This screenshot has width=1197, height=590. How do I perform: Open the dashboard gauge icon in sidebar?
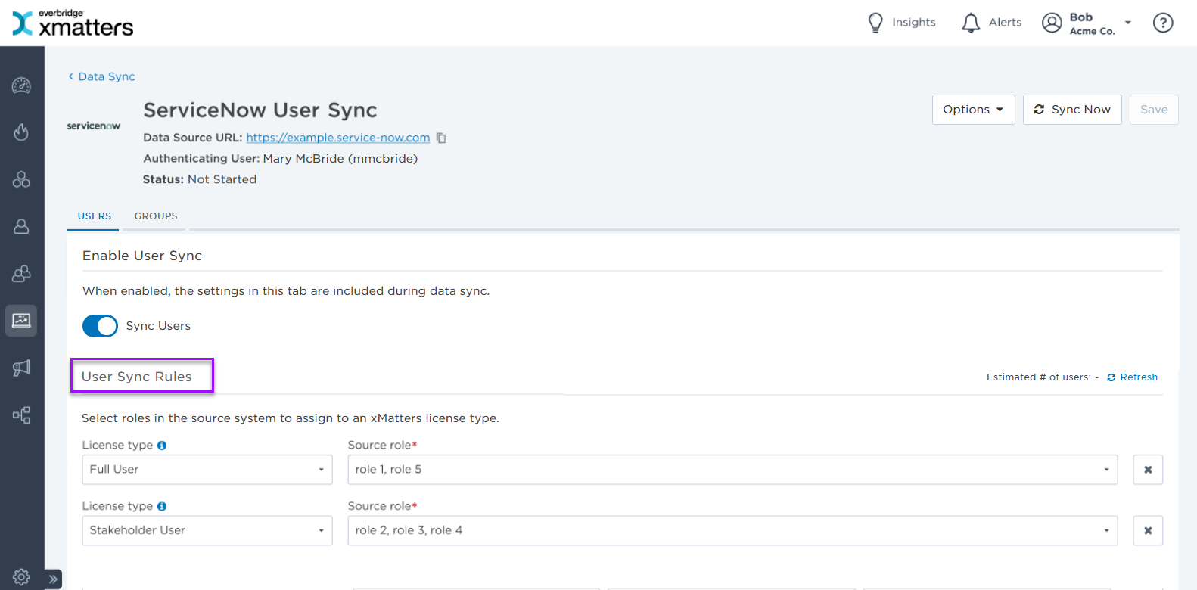point(21,85)
